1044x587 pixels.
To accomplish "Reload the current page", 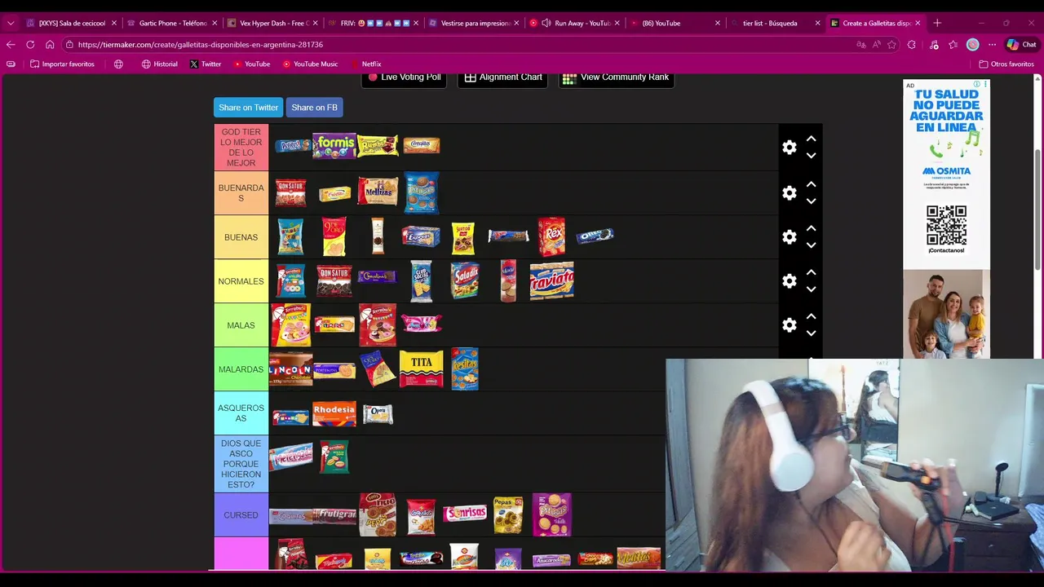I will (x=30, y=45).
